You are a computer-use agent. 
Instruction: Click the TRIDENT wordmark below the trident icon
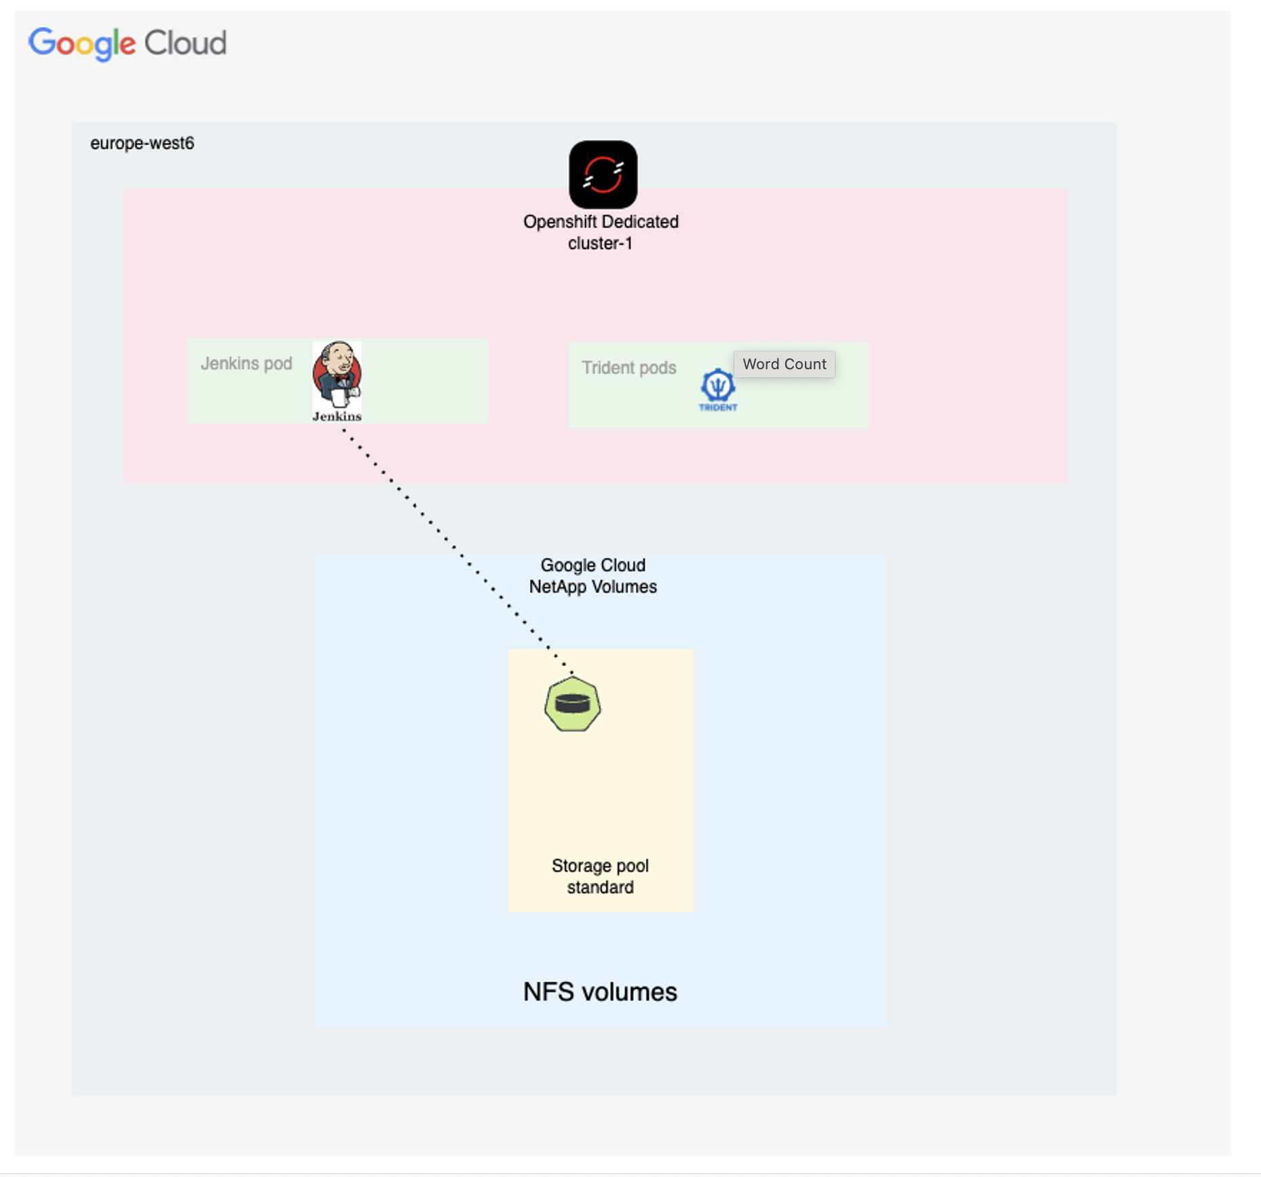[x=718, y=407]
